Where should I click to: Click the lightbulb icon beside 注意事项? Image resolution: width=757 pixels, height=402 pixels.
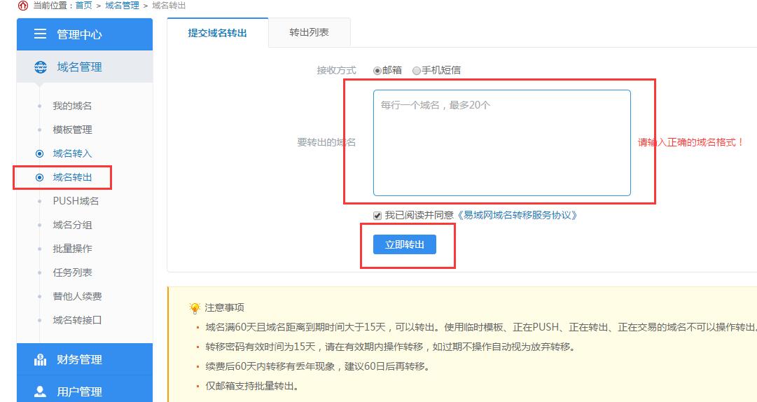(x=195, y=308)
